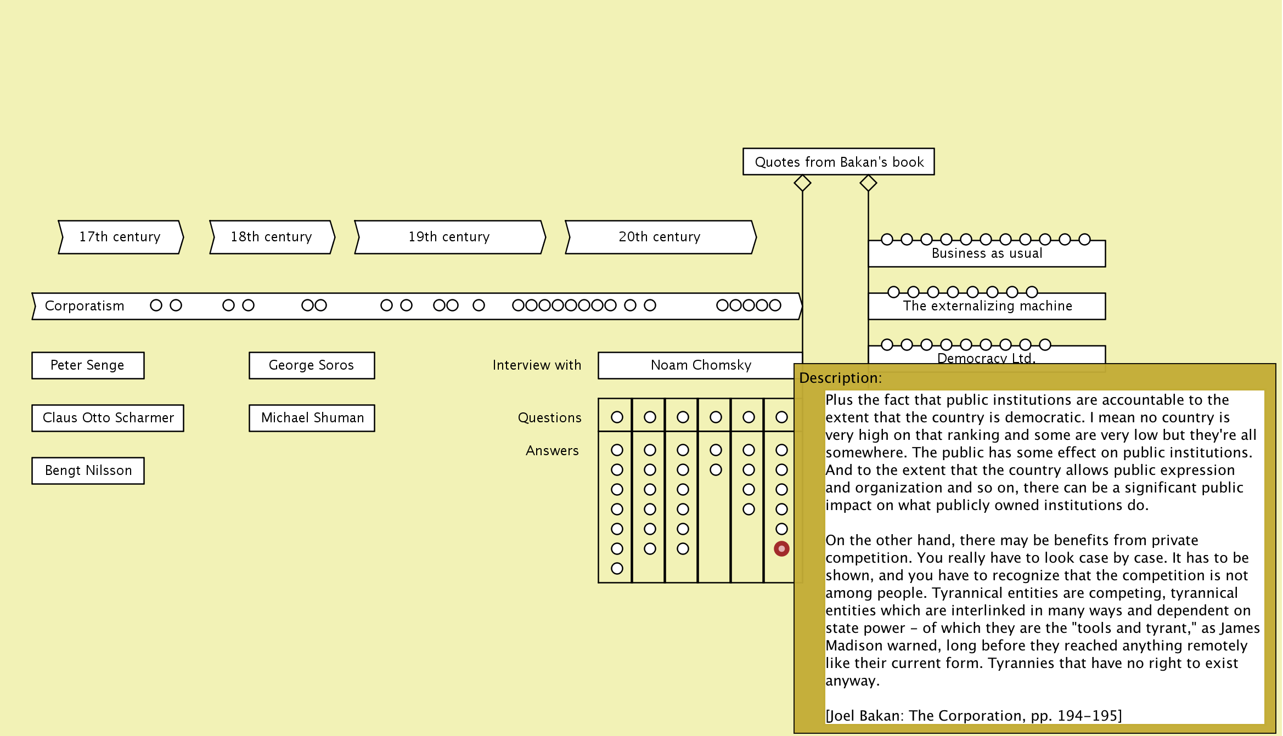This screenshot has width=1283, height=736.
Task: Click the Quotes from Bakan's book box
Action: 839,162
